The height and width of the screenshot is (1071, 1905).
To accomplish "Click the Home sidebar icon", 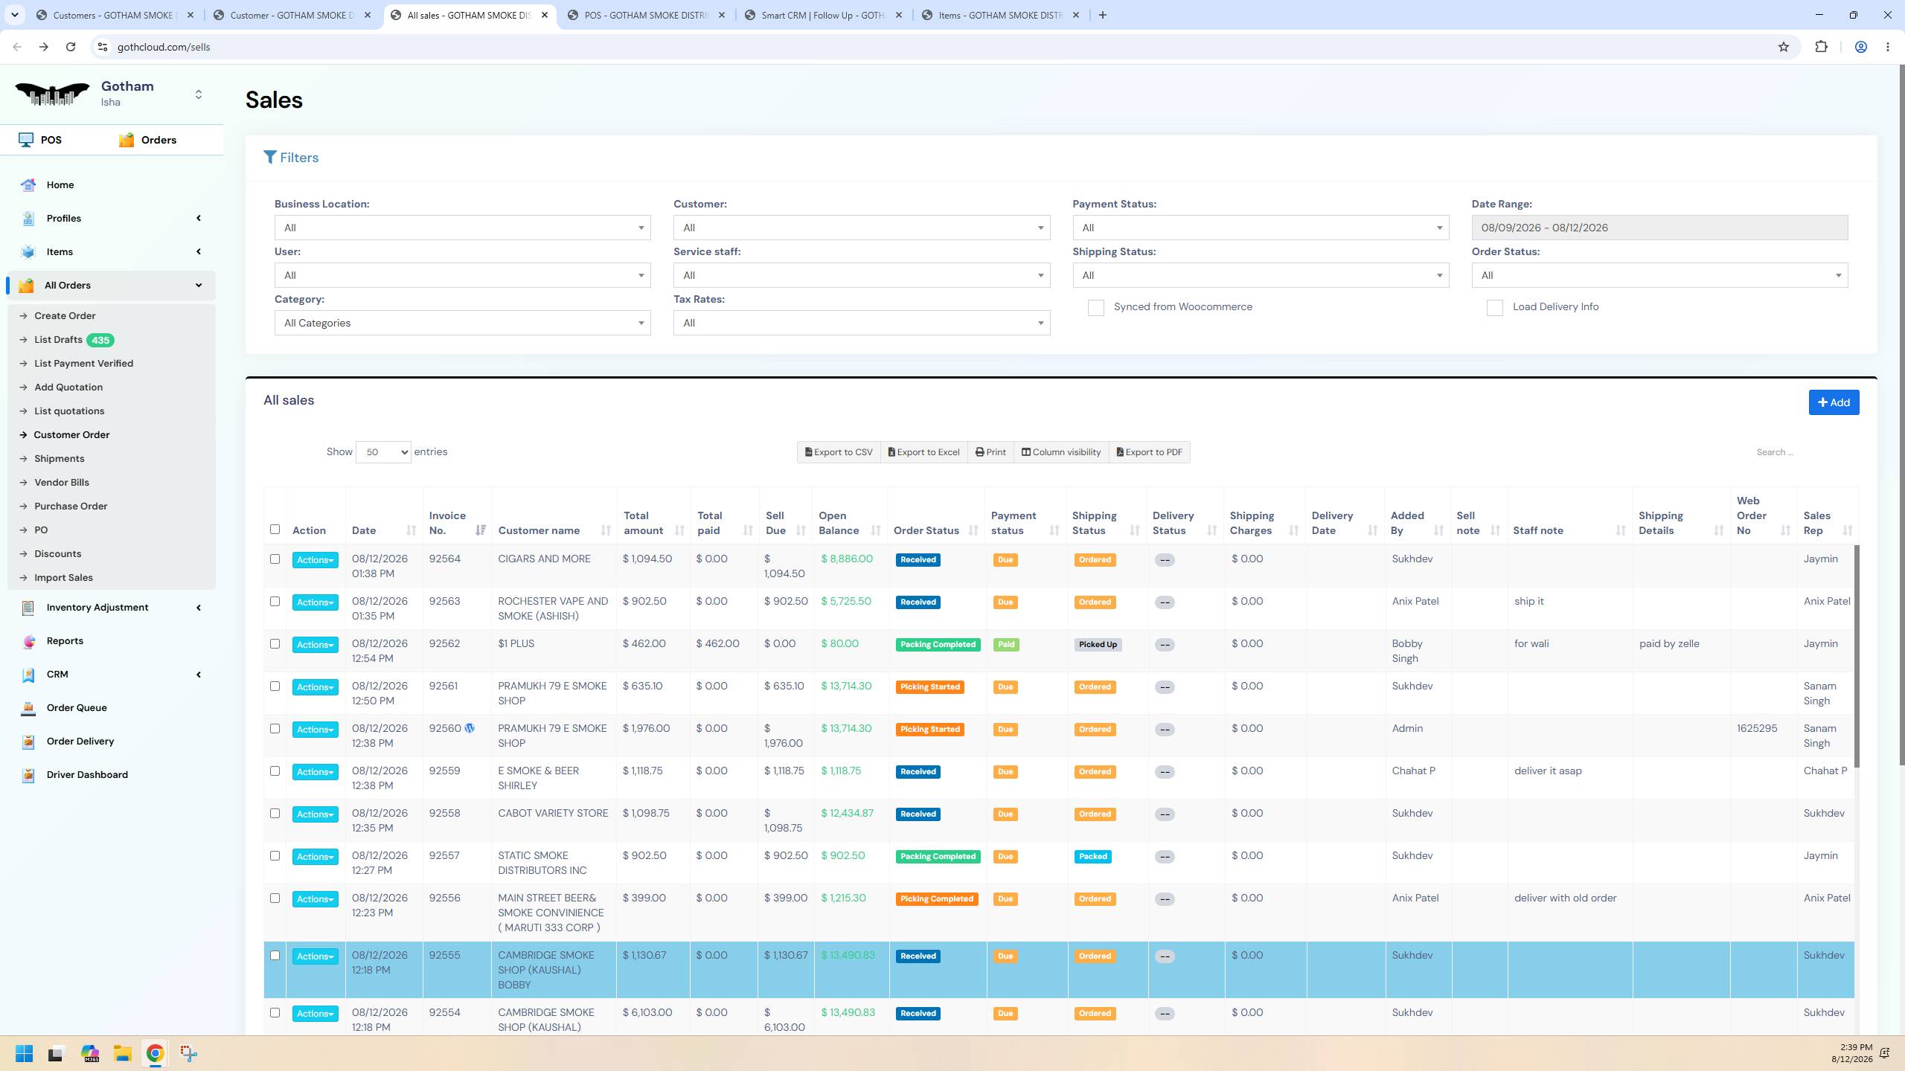I will (x=28, y=185).
